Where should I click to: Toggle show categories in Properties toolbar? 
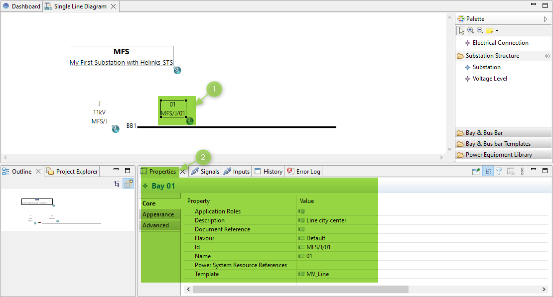tap(488, 171)
